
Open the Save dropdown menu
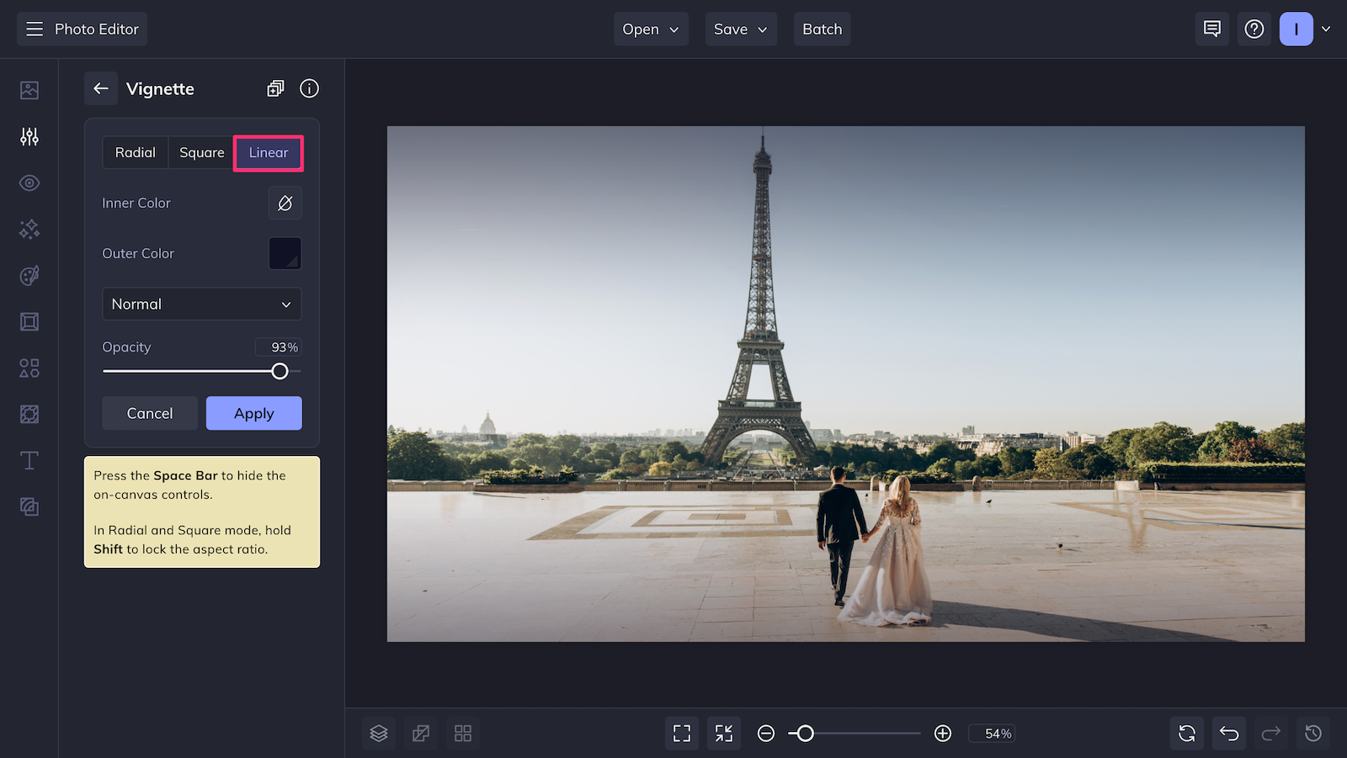741,29
